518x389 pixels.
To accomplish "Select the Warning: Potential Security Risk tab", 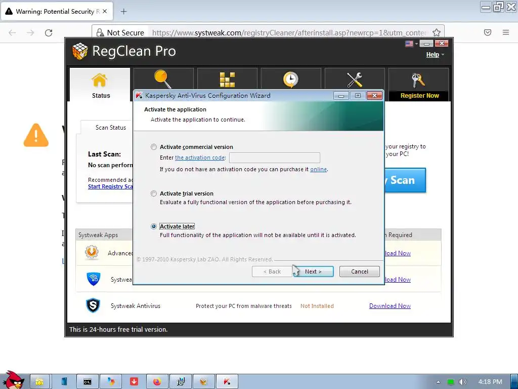I will tap(57, 11).
